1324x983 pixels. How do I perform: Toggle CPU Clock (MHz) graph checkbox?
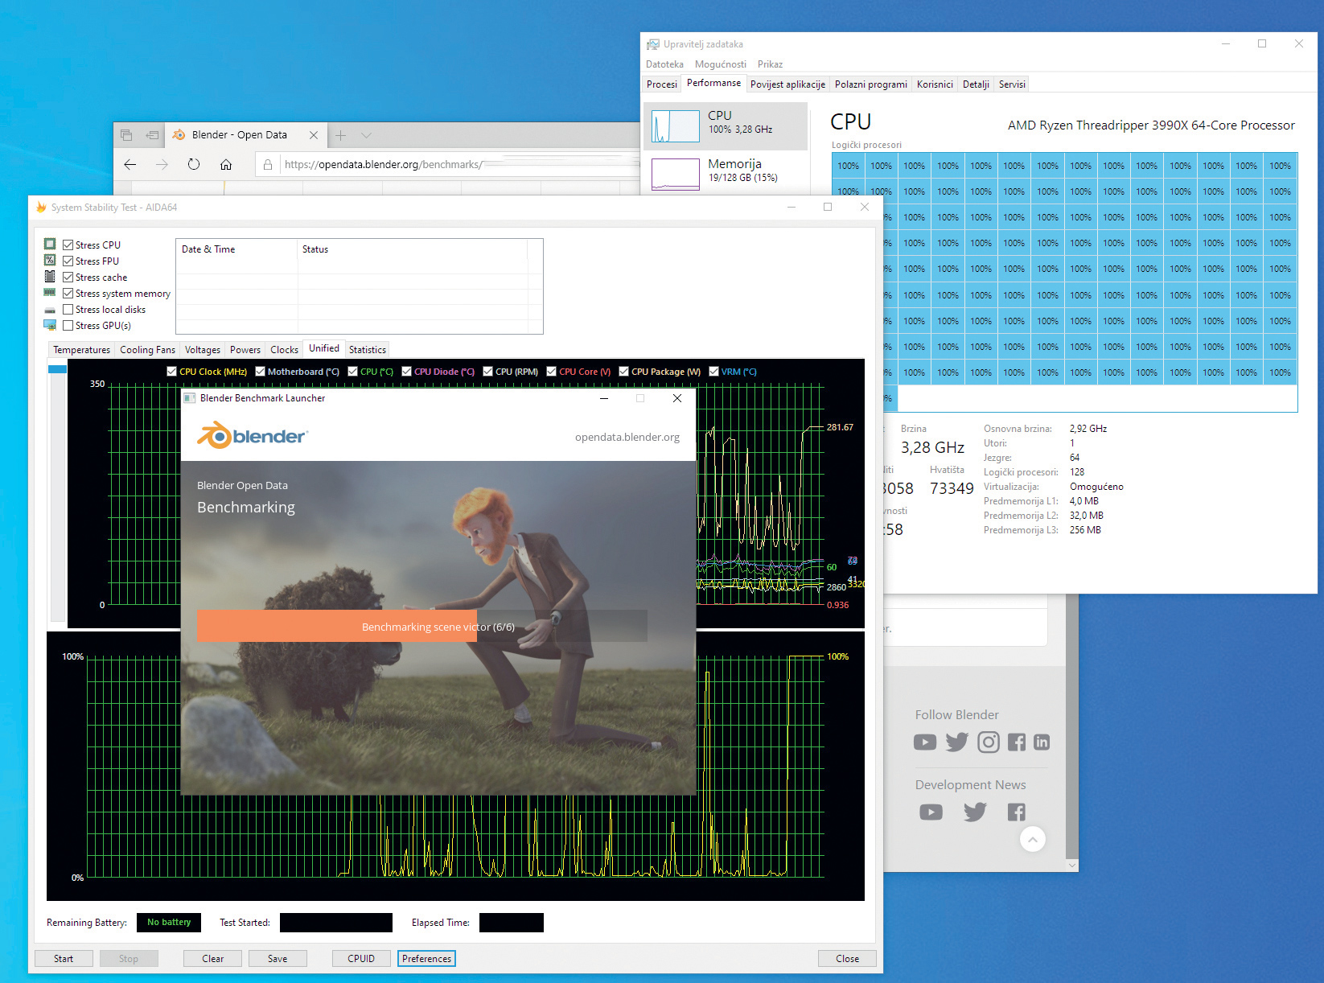tap(171, 372)
